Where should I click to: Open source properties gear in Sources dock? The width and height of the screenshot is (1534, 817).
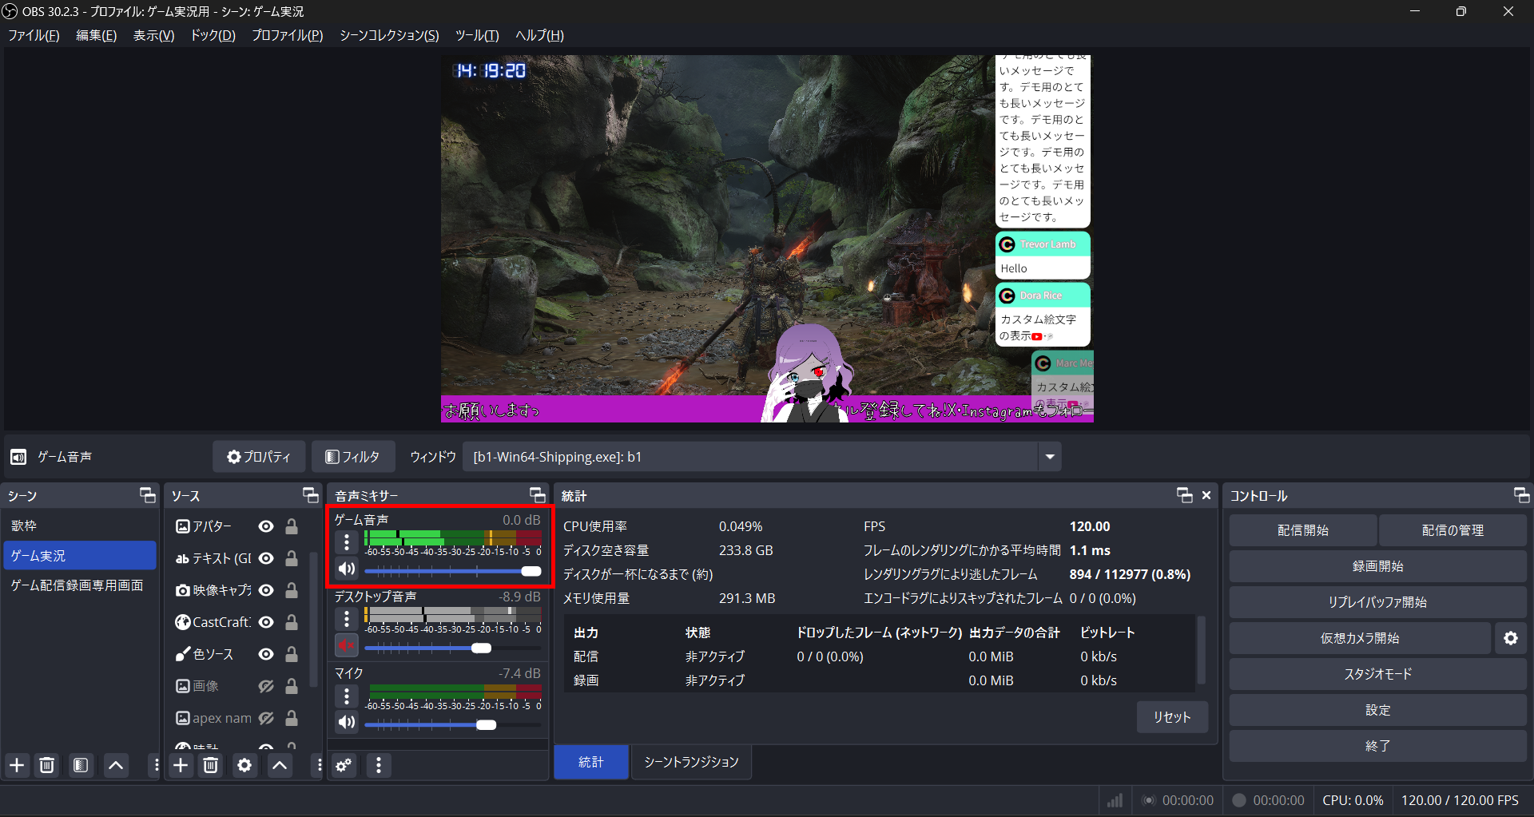[x=244, y=765]
